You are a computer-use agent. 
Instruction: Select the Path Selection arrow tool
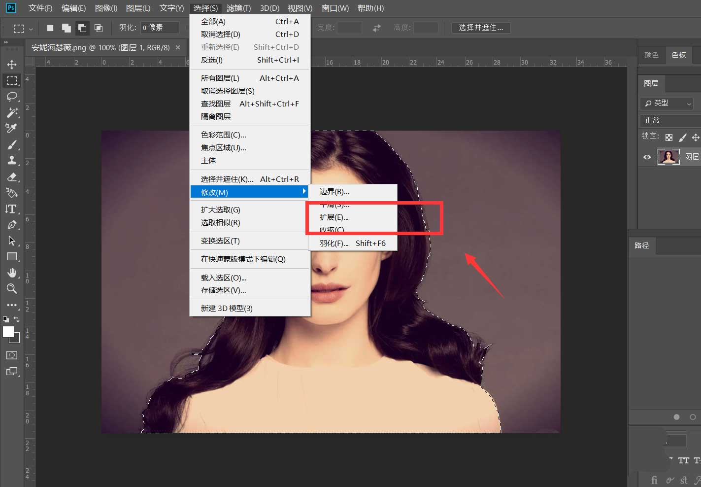point(12,241)
